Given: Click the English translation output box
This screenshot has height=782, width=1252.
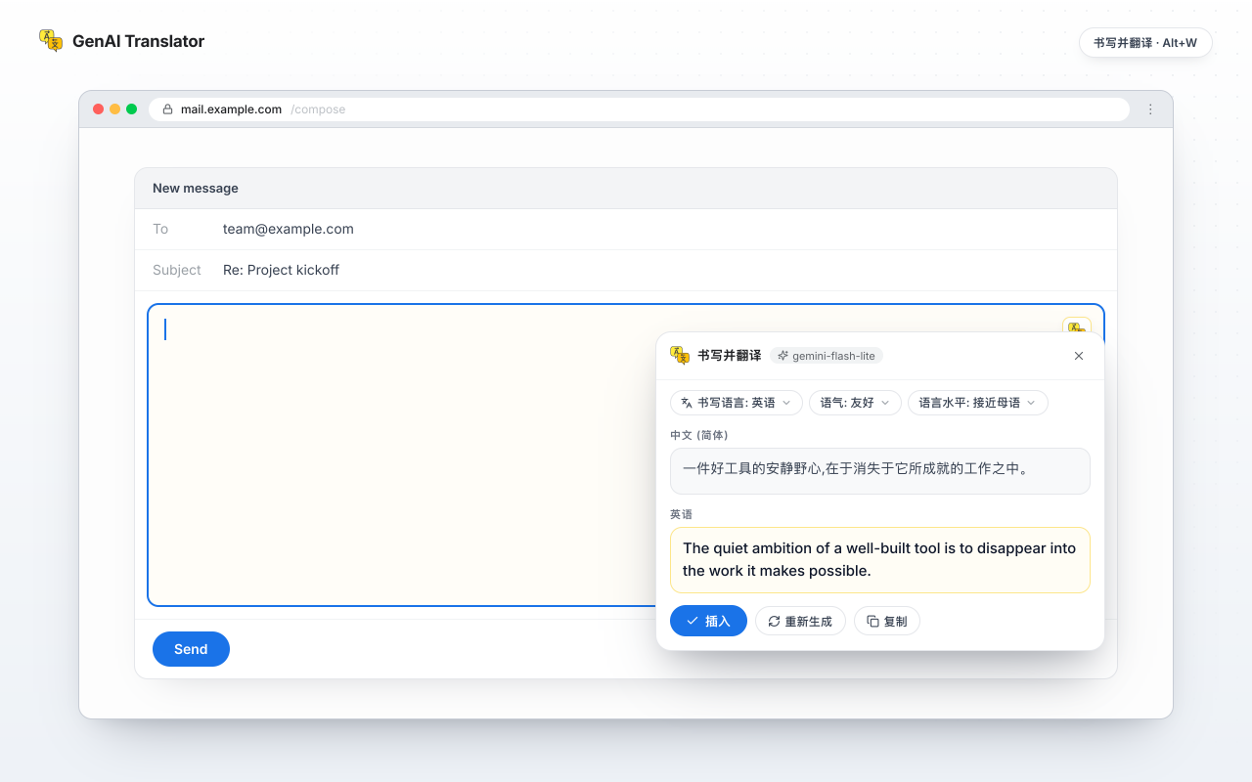Looking at the screenshot, I should click(x=880, y=560).
